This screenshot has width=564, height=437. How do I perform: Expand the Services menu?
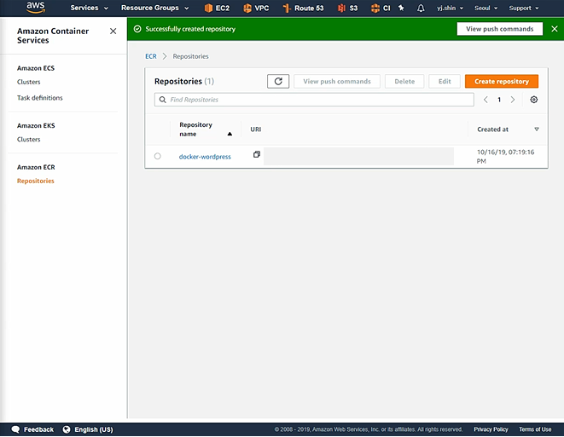tap(89, 8)
